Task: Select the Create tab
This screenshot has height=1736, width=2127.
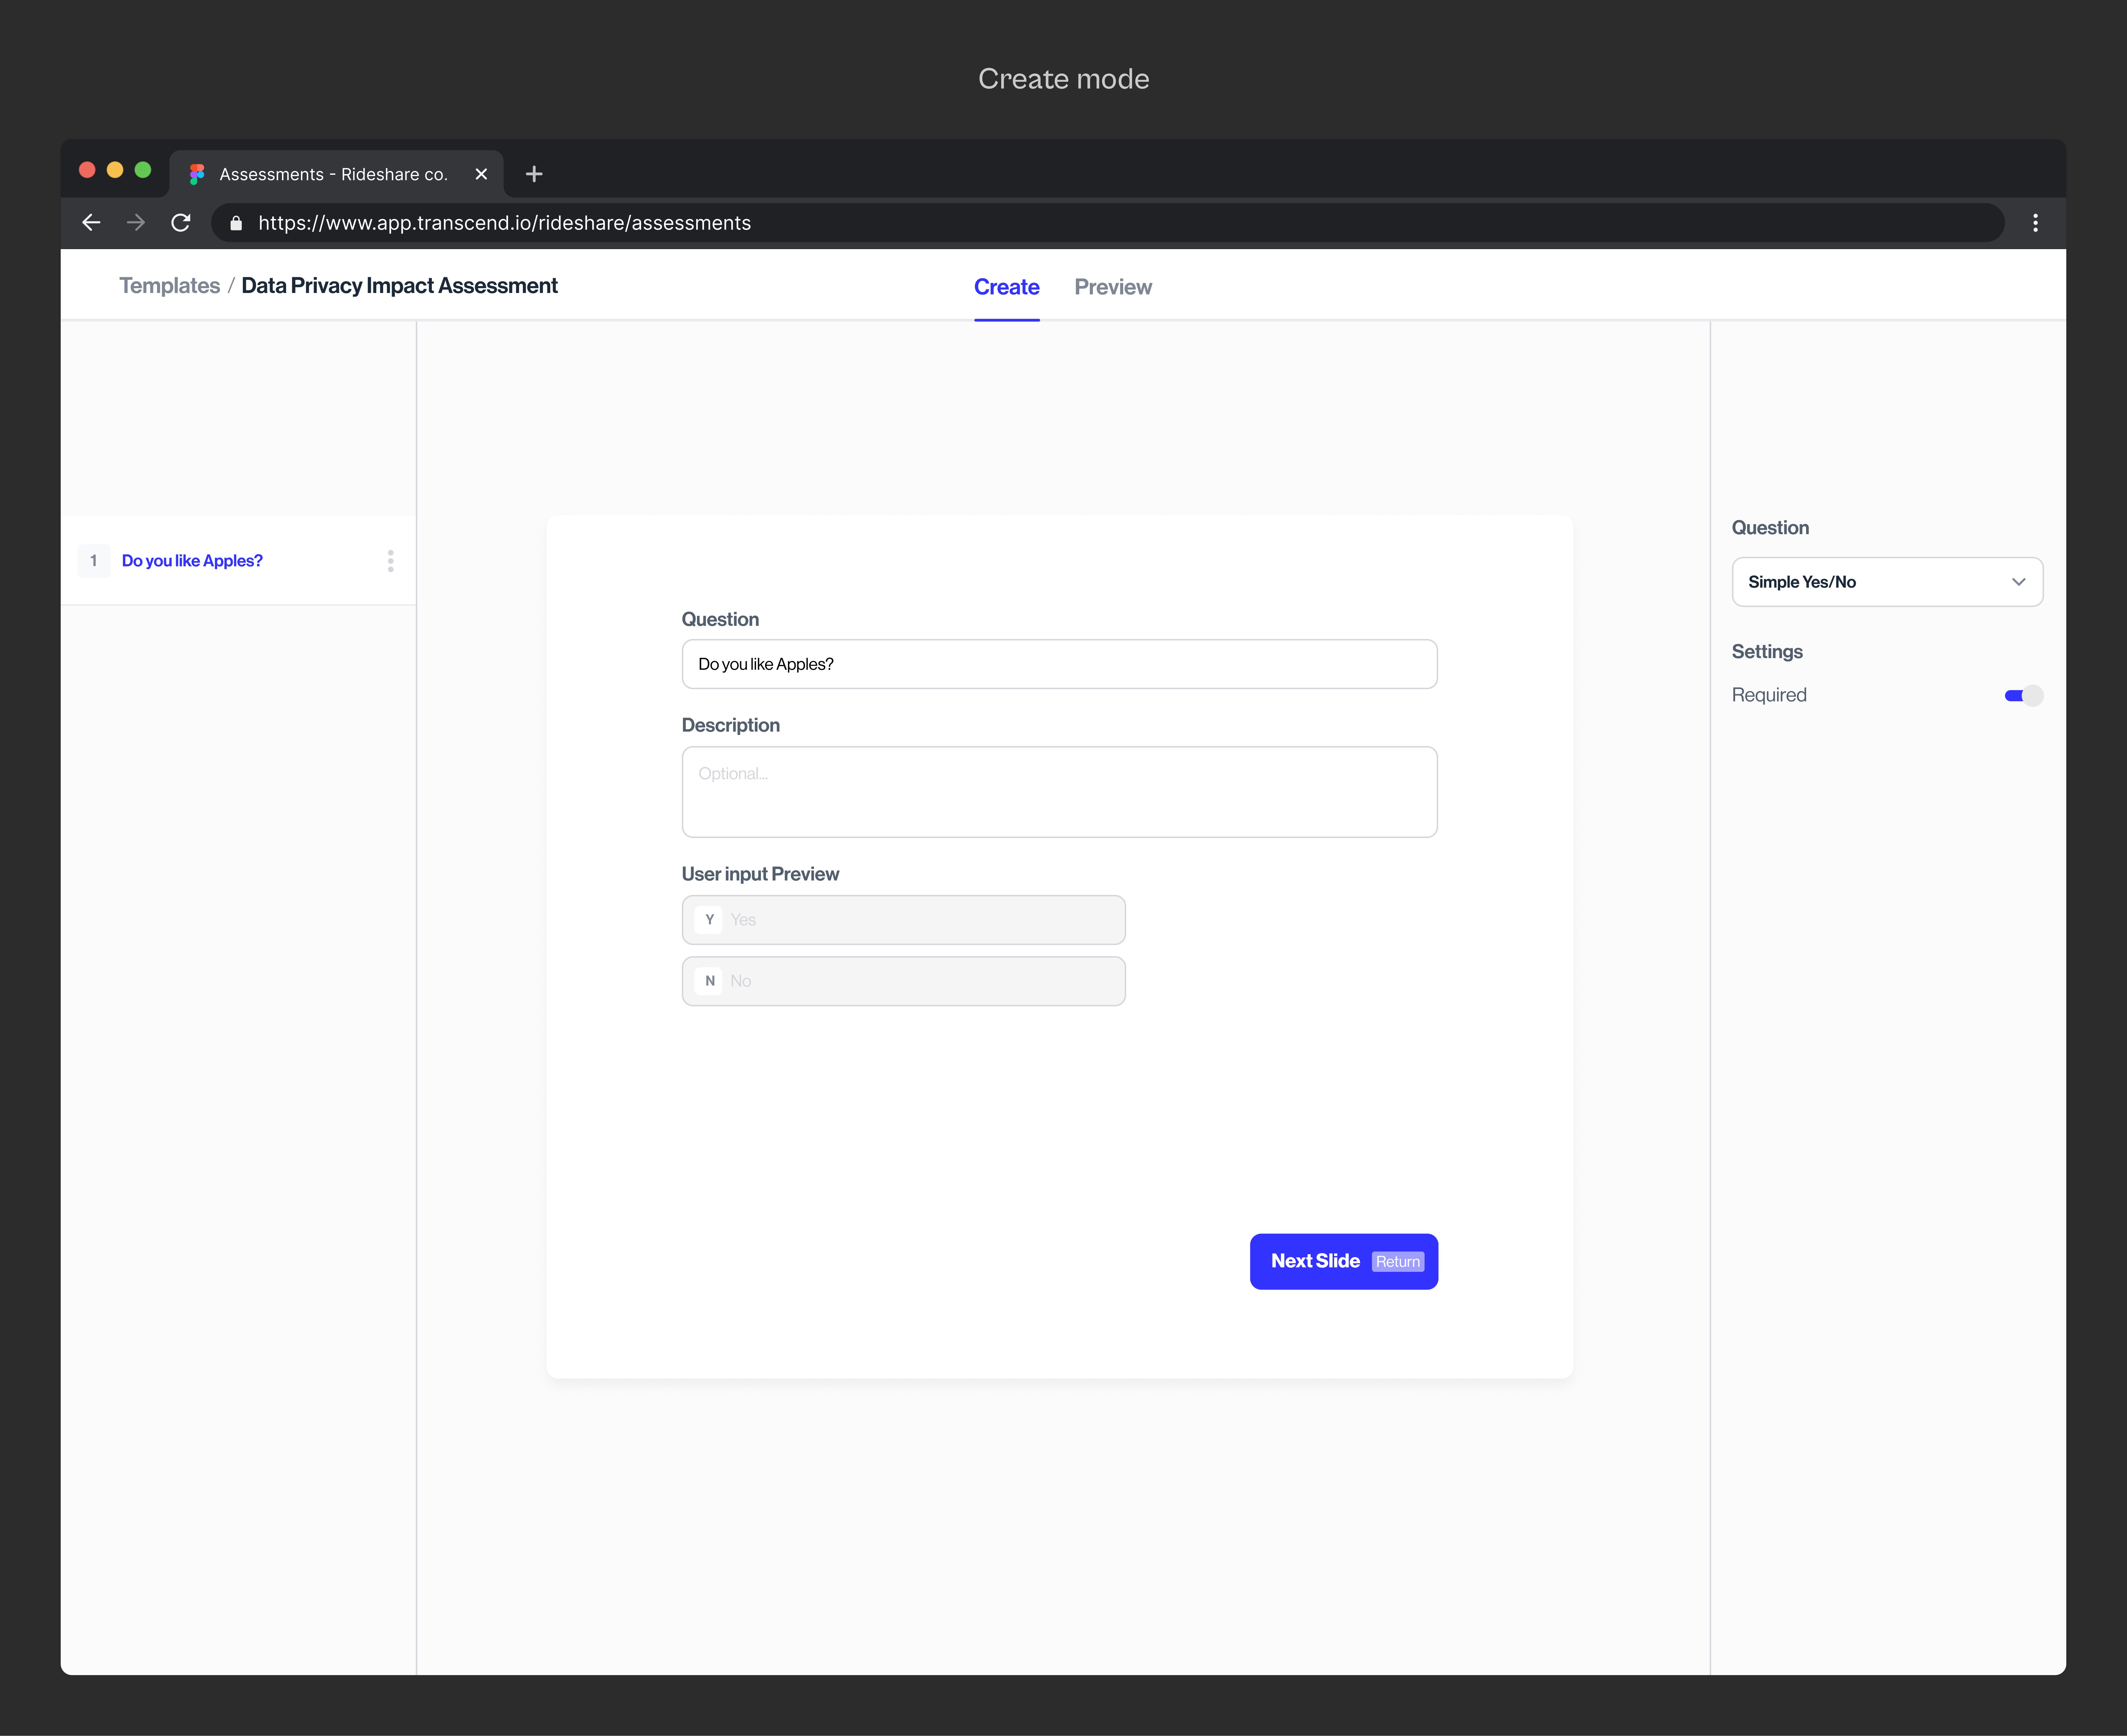Action: coord(1006,287)
